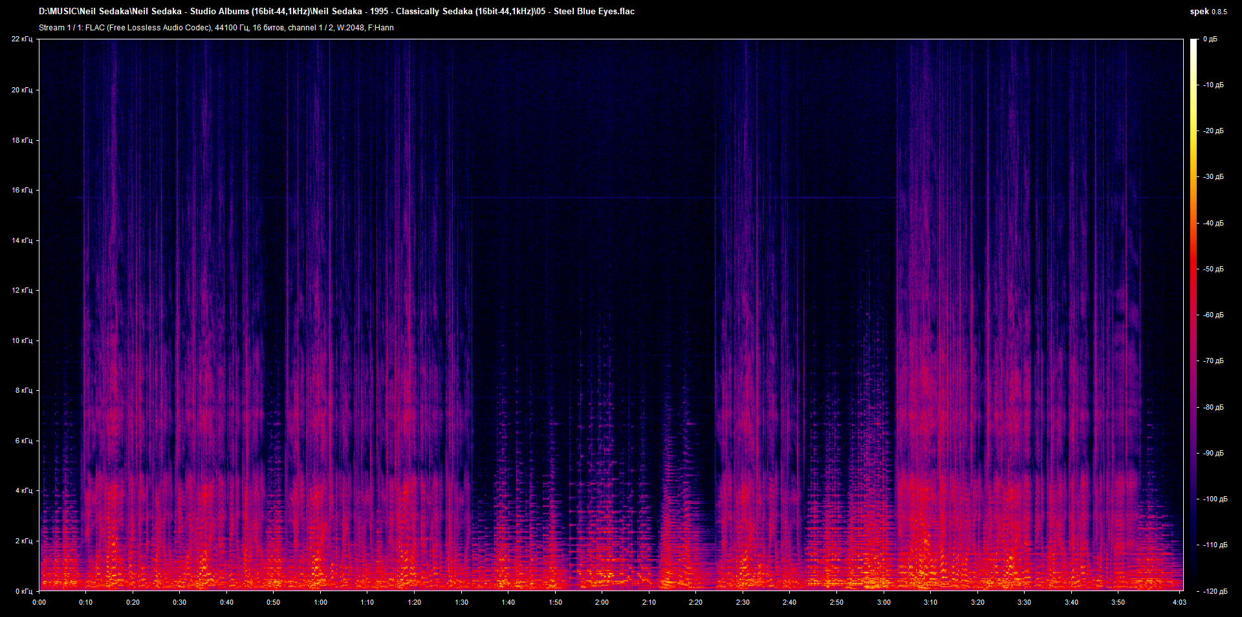This screenshot has width=1242, height=617.
Task: Click the 22 кГц frequency label
Action: click(x=22, y=39)
